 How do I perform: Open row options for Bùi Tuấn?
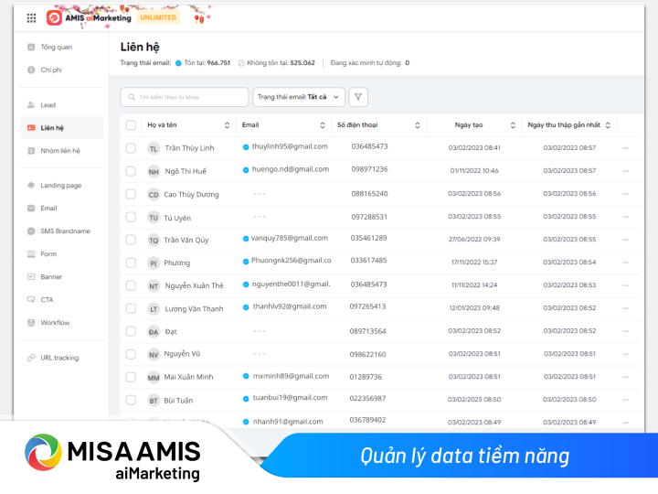tap(626, 400)
